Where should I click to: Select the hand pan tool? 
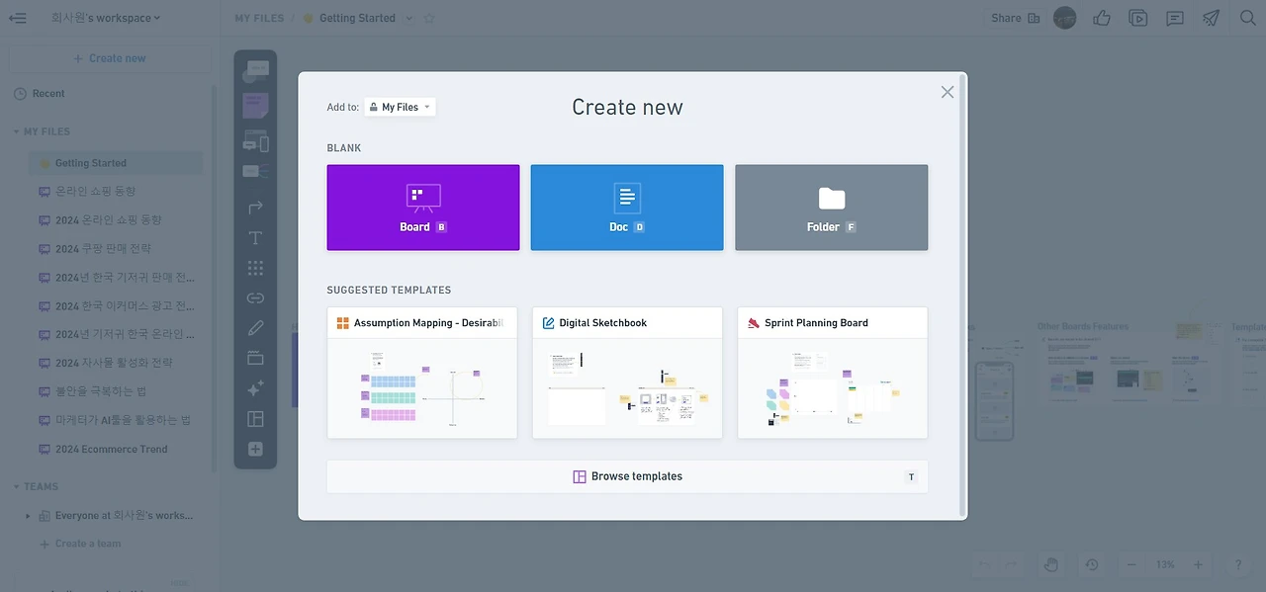pyautogui.click(x=1051, y=564)
